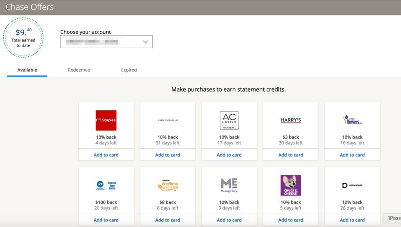
Task: Add ADT $100 back offer to card
Action: coord(106,220)
